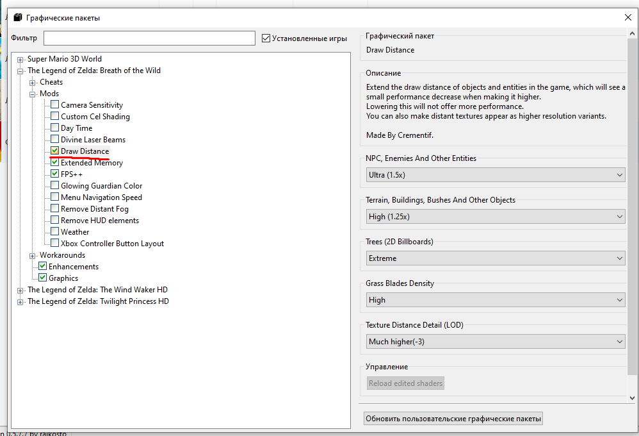
Task: Select the Draw Distance mod label
Action: tap(85, 151)
